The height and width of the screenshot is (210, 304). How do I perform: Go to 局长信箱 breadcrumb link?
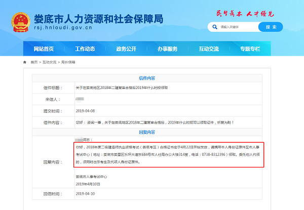click(68, 62)
